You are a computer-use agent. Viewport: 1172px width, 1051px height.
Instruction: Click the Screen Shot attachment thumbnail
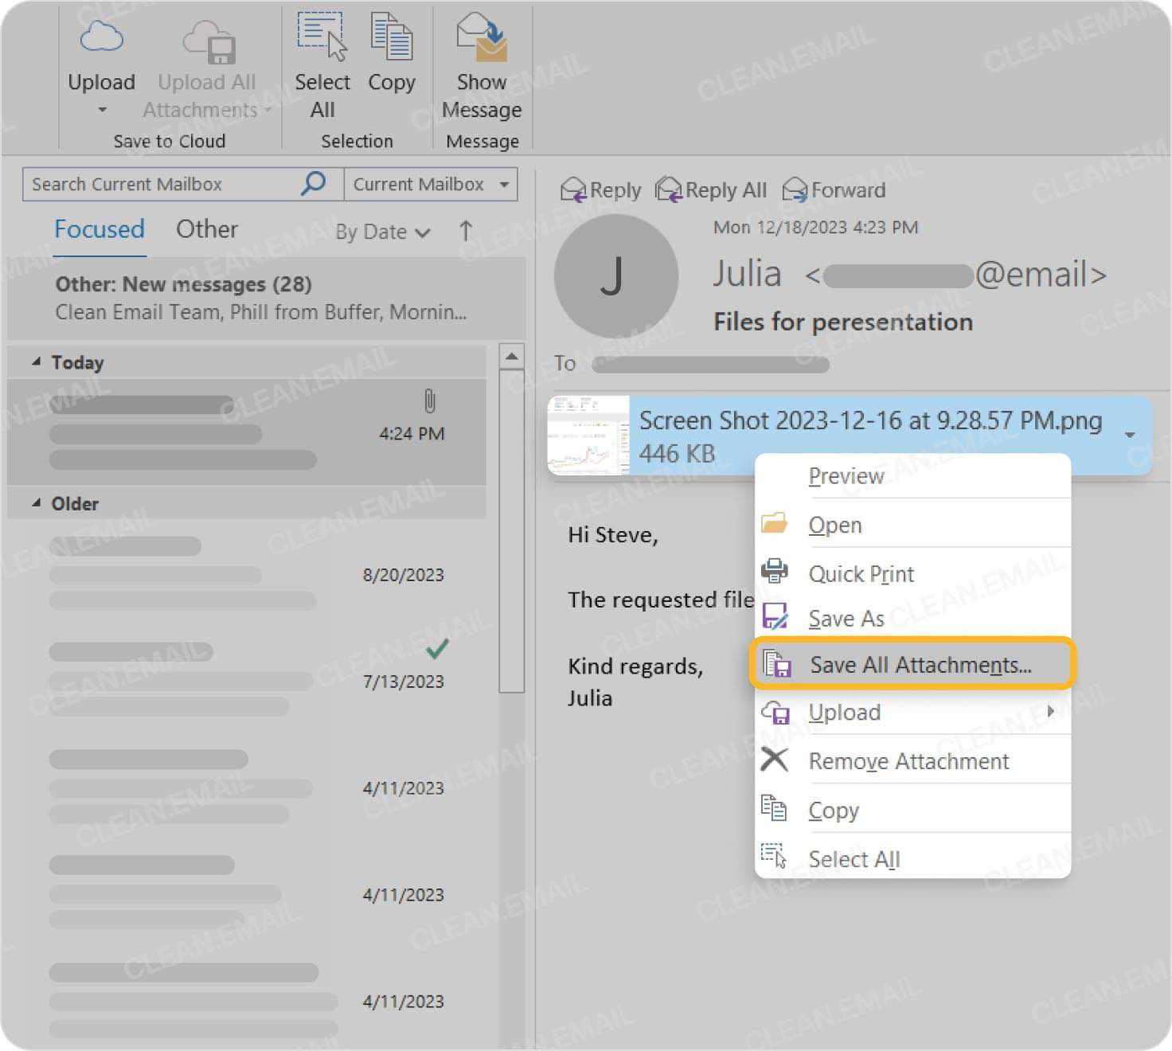(588, 435)
